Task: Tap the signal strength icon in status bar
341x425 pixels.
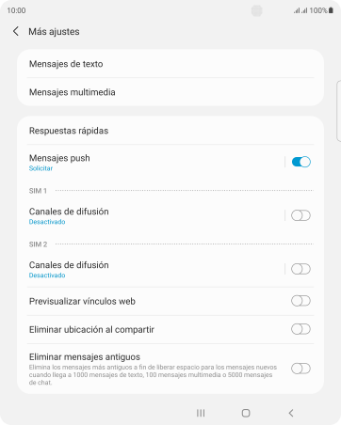Action: point(300,10)
